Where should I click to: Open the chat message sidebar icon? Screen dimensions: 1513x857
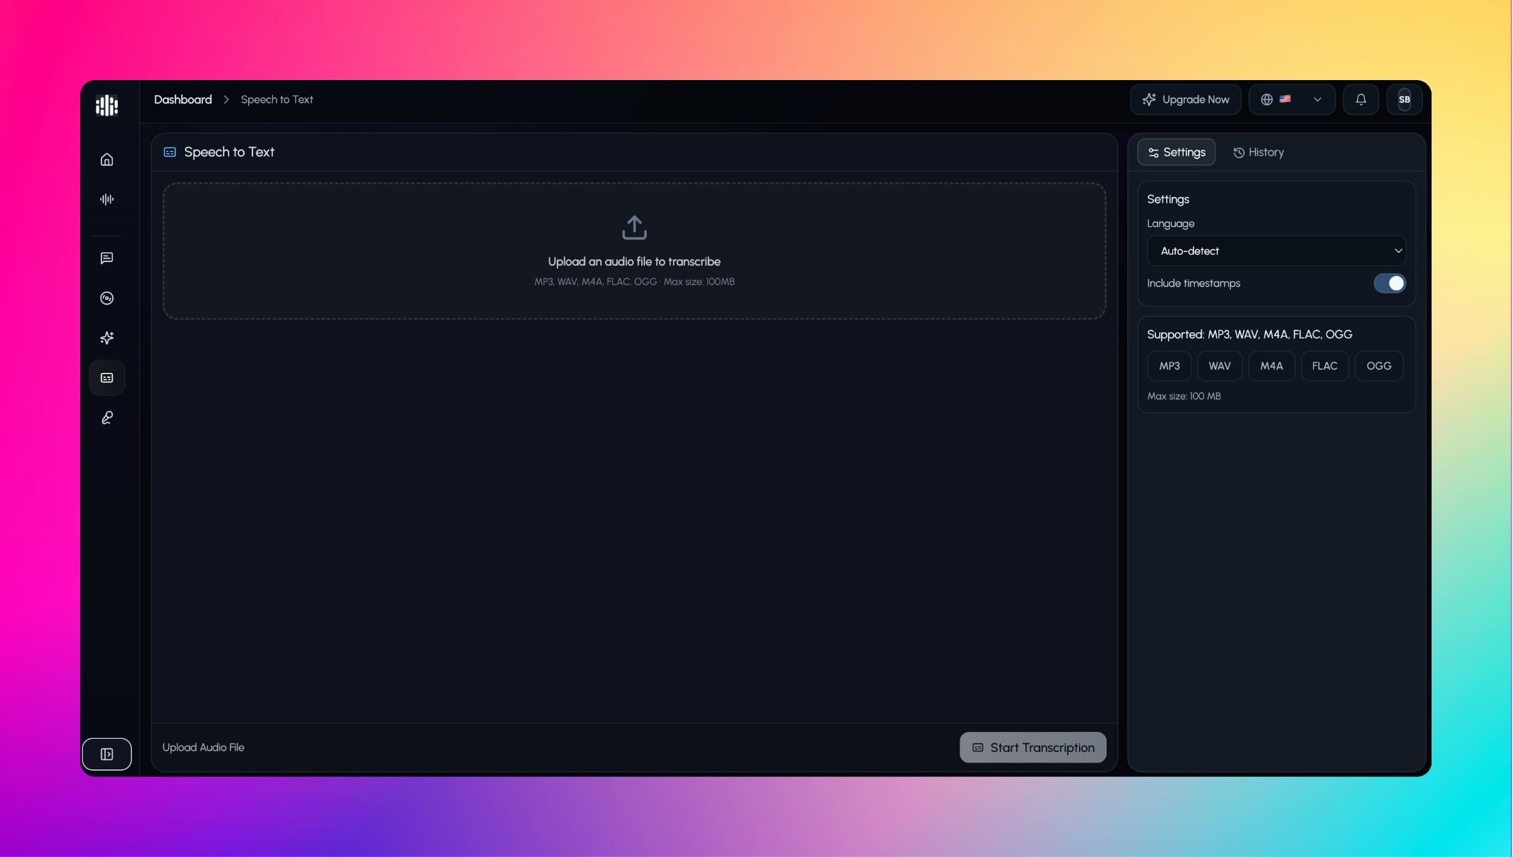(107, 258)
